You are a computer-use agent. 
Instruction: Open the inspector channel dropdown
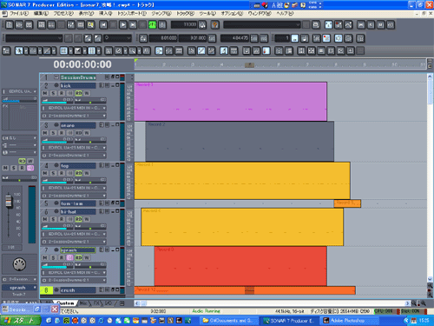(19, 138)
